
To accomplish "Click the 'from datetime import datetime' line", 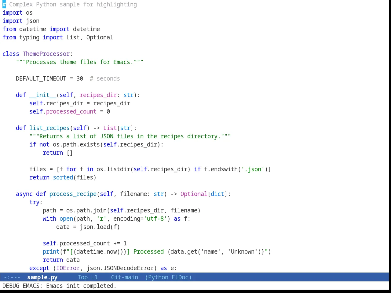I will tap(51, 29).
